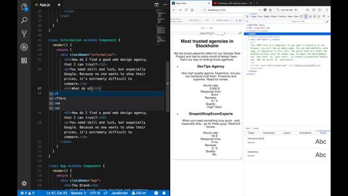The image size is (348, 196).
Task: Toggle Responsive Design Mode icon in DevTools
Action: pyautogui.click(x=306, y=16)
